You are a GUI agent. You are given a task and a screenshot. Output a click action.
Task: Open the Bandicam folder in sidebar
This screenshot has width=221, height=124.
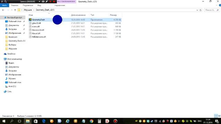pyautogui.click(x=13, y=37)
